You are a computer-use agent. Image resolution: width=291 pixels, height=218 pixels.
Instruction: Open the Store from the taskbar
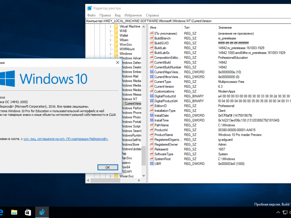(x=28, y=213)
